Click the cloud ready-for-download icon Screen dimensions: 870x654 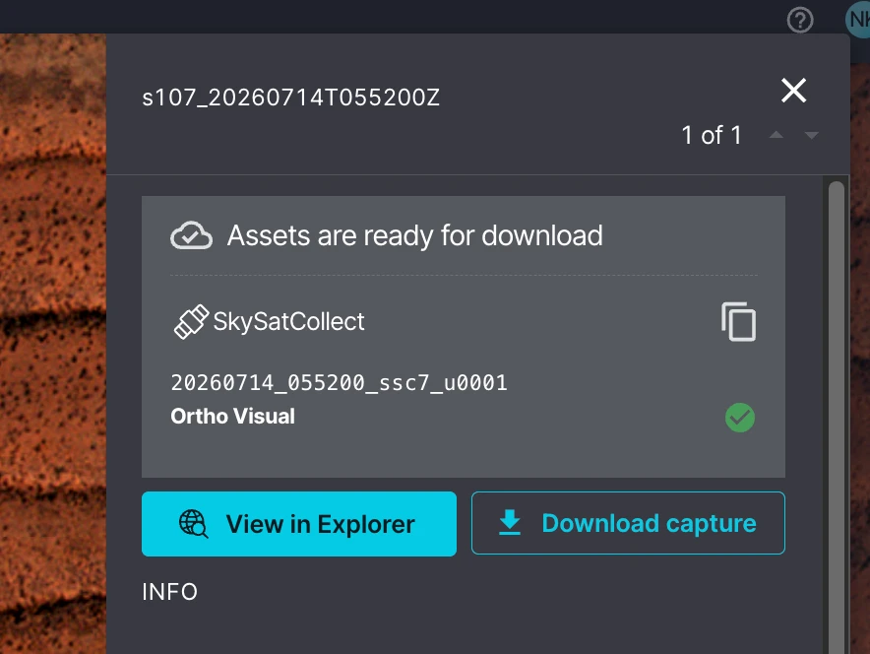[x=191, y=235]
